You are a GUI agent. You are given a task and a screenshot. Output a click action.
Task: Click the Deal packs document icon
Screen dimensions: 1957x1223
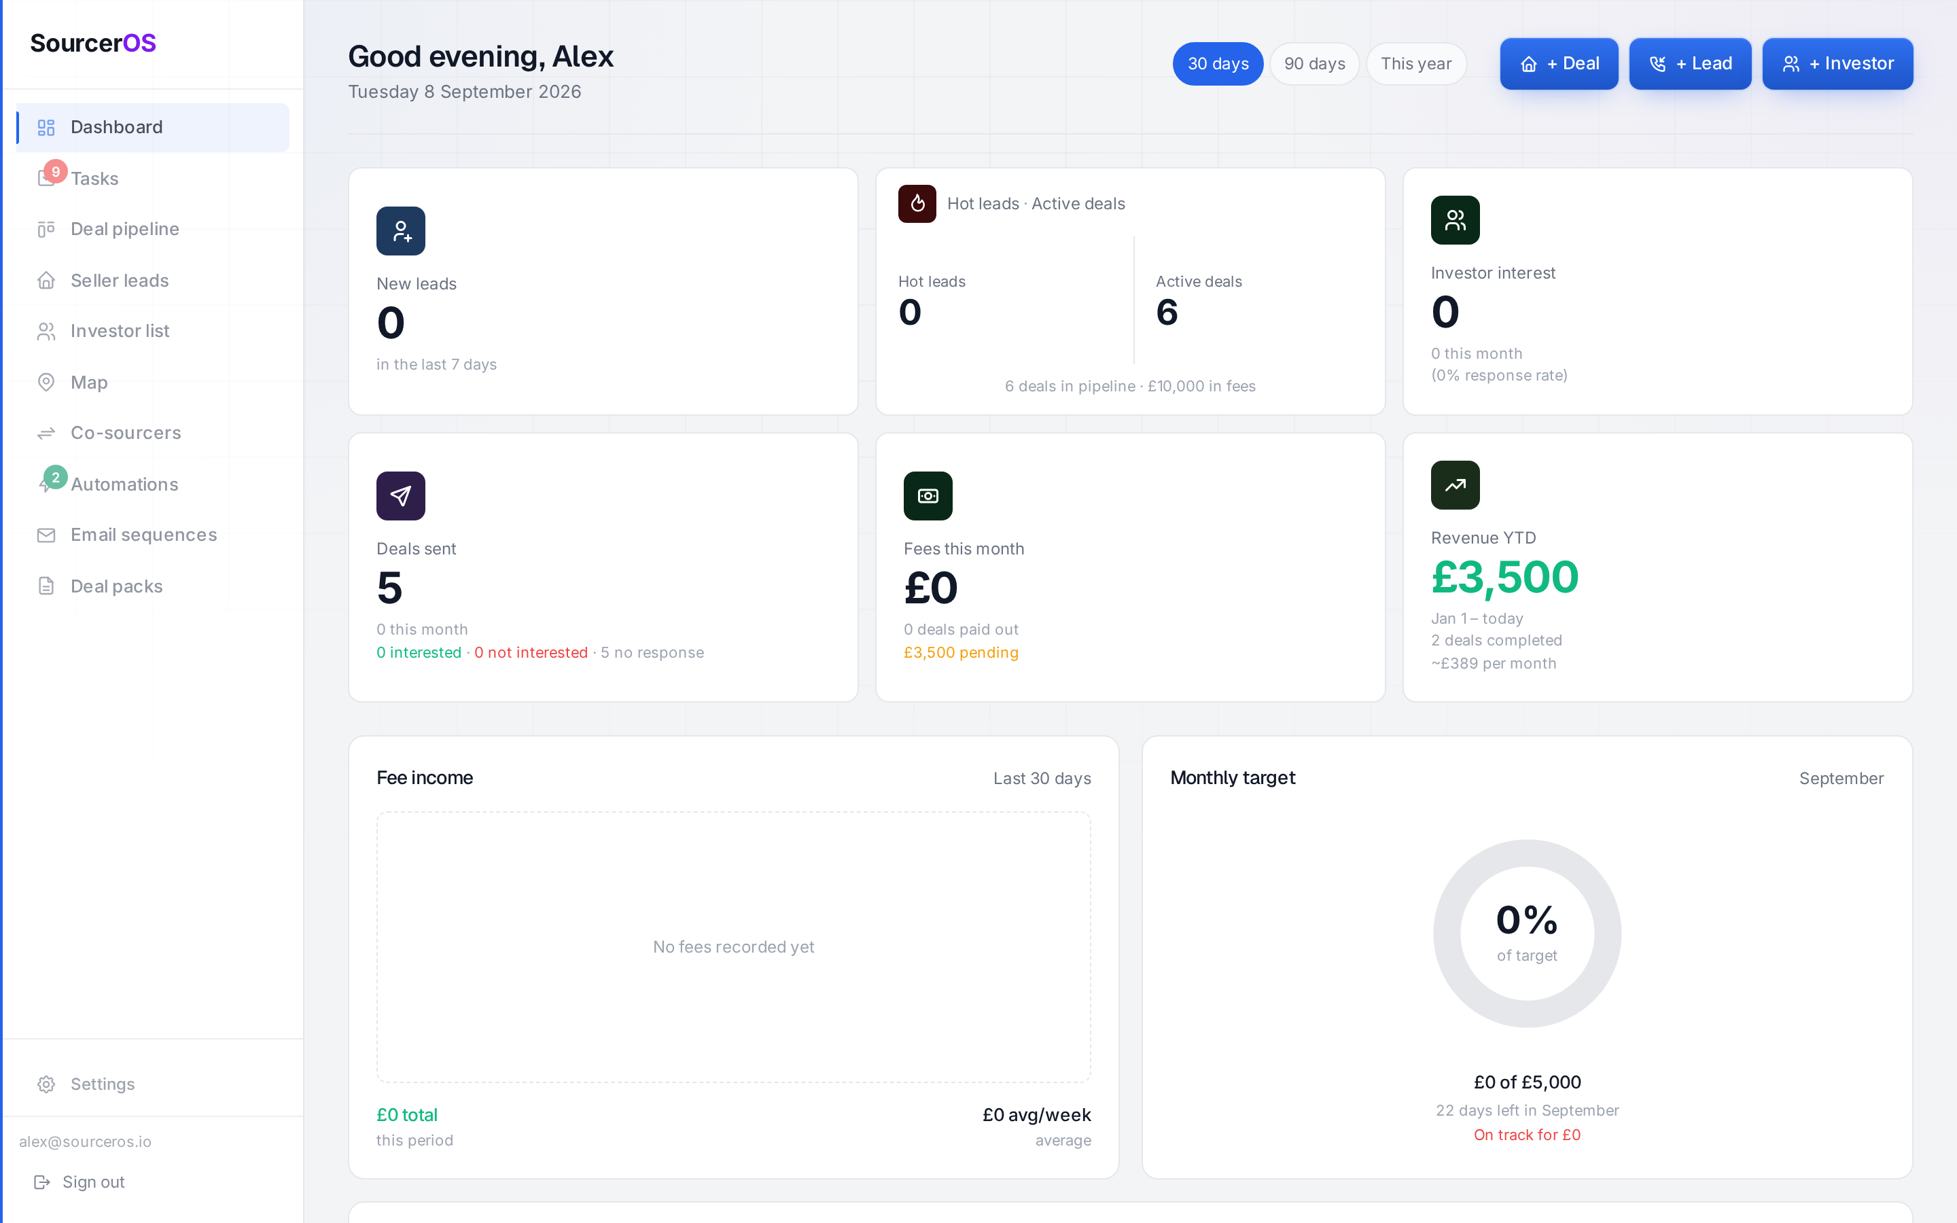click(46, 586)
